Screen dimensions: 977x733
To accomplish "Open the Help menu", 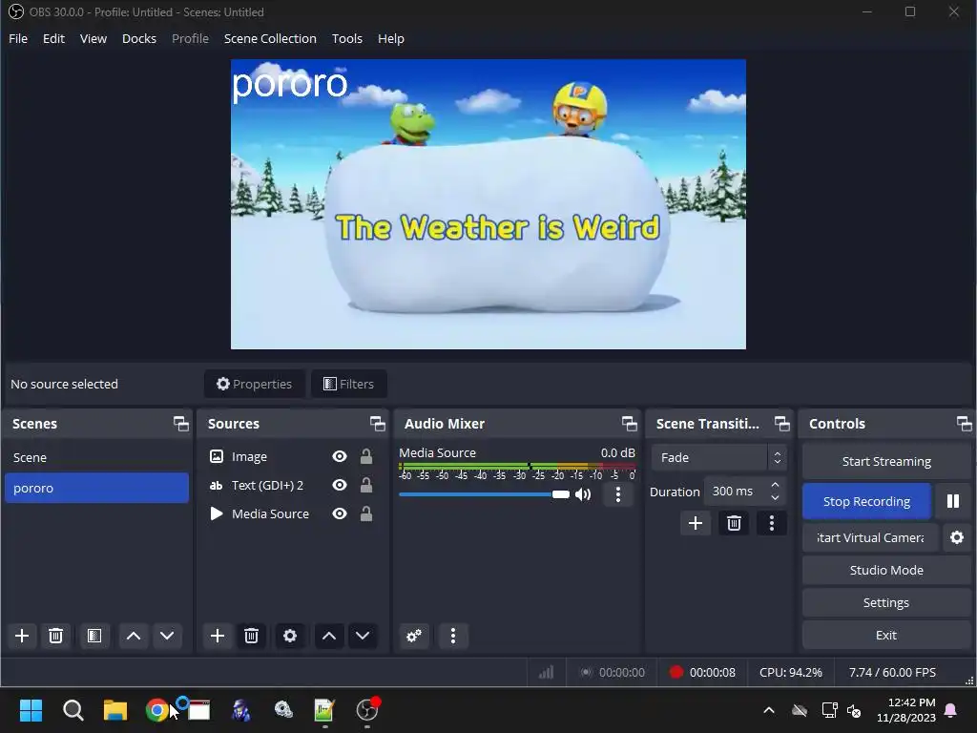I will [x=390, y=38].
